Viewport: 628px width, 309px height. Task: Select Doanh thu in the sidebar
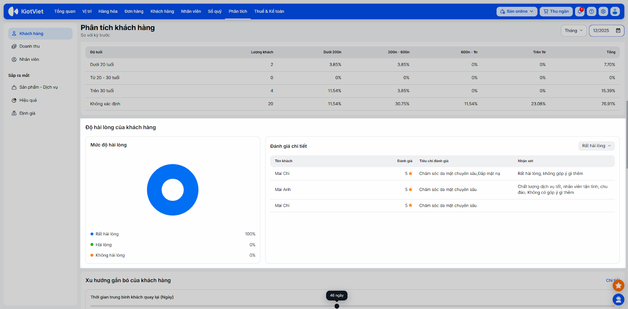29,46
